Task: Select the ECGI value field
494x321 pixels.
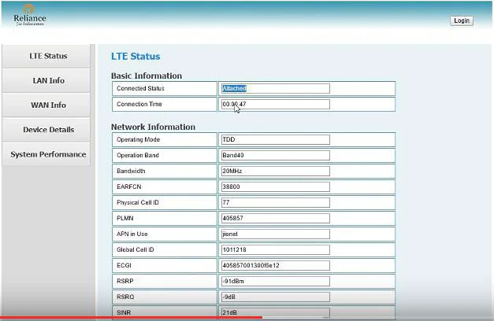Action: tap(275, 265)
